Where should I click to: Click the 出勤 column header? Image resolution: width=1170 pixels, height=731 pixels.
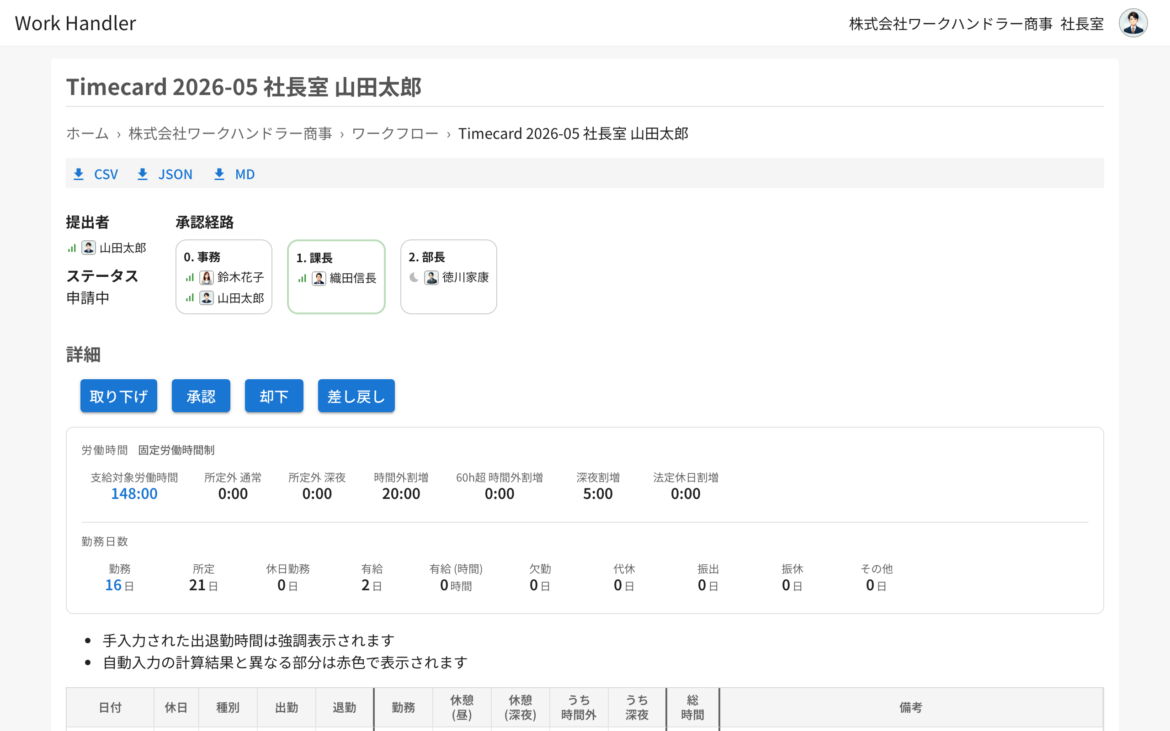point(286,707)
